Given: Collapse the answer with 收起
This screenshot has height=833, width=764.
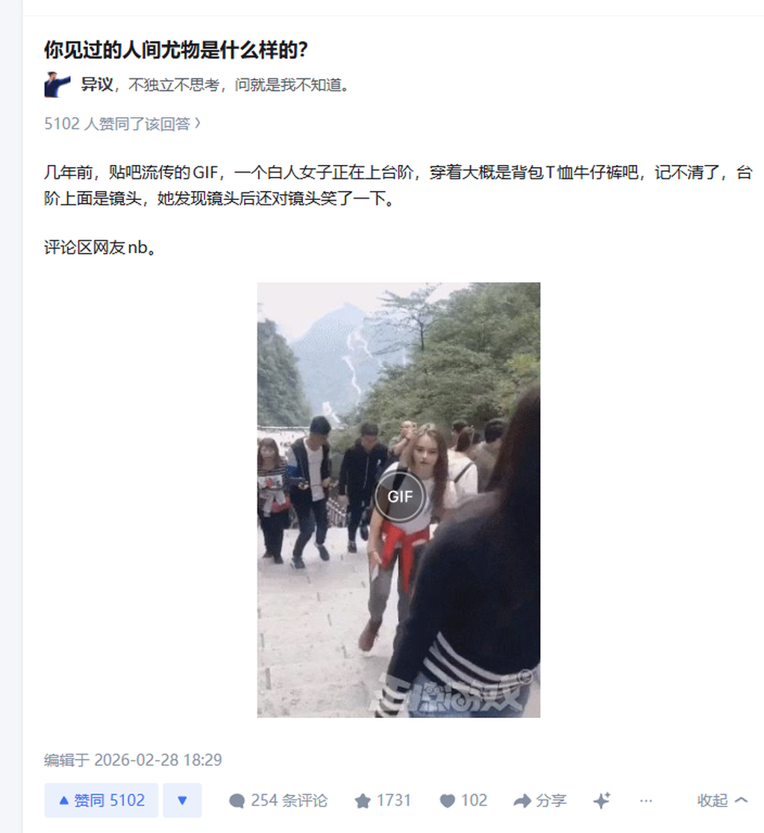Looking at the screenshot, I should [722, 801].
